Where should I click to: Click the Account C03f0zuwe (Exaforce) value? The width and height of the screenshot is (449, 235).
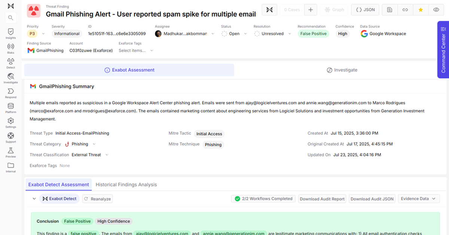click(91, 51)
